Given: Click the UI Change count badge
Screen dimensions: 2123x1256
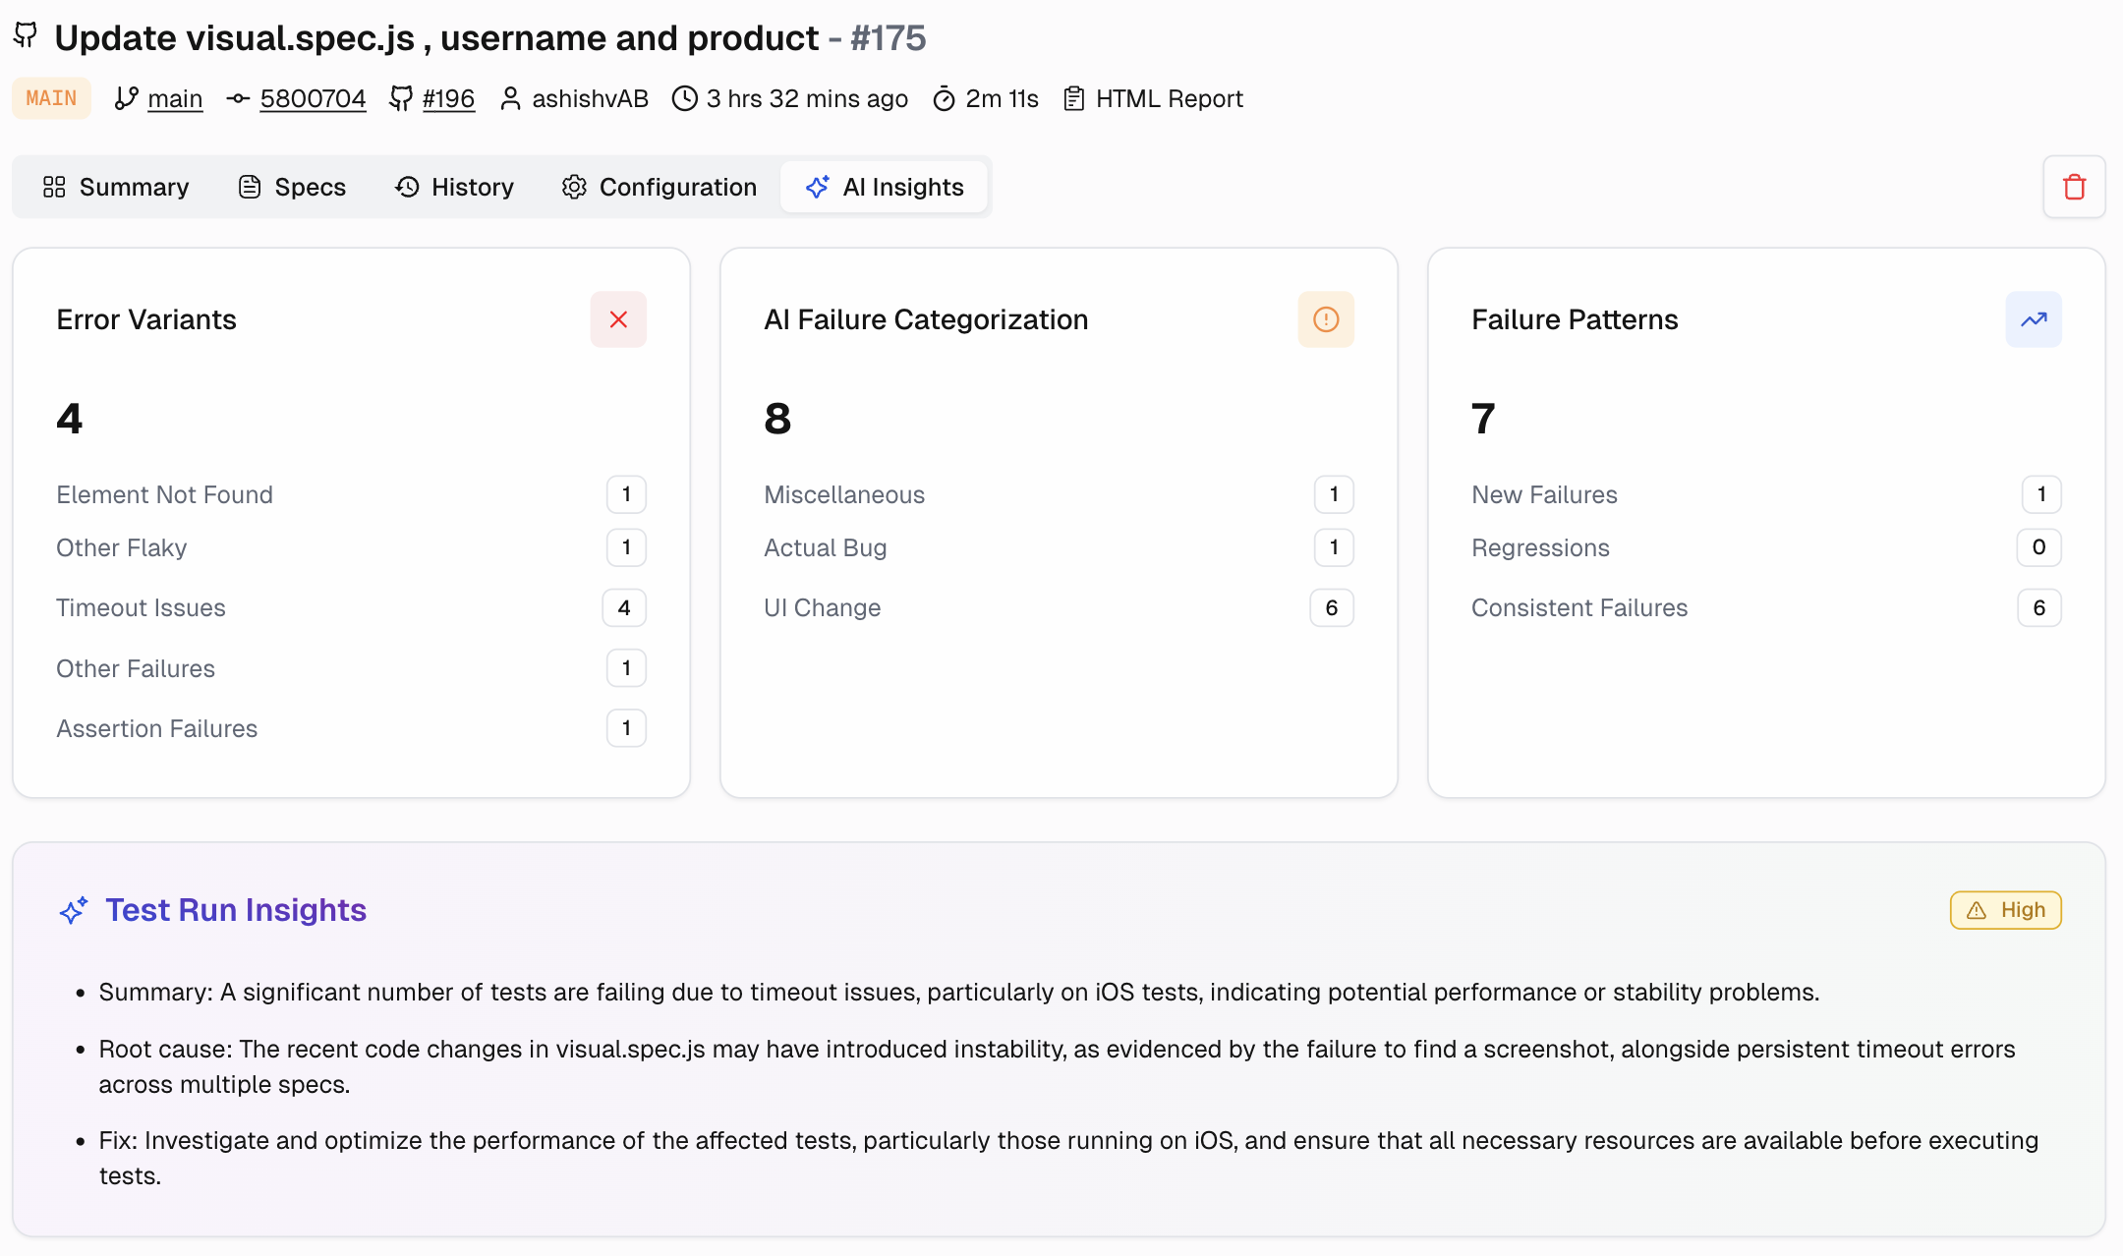Looking at the screenshot, I should 1332,607.
